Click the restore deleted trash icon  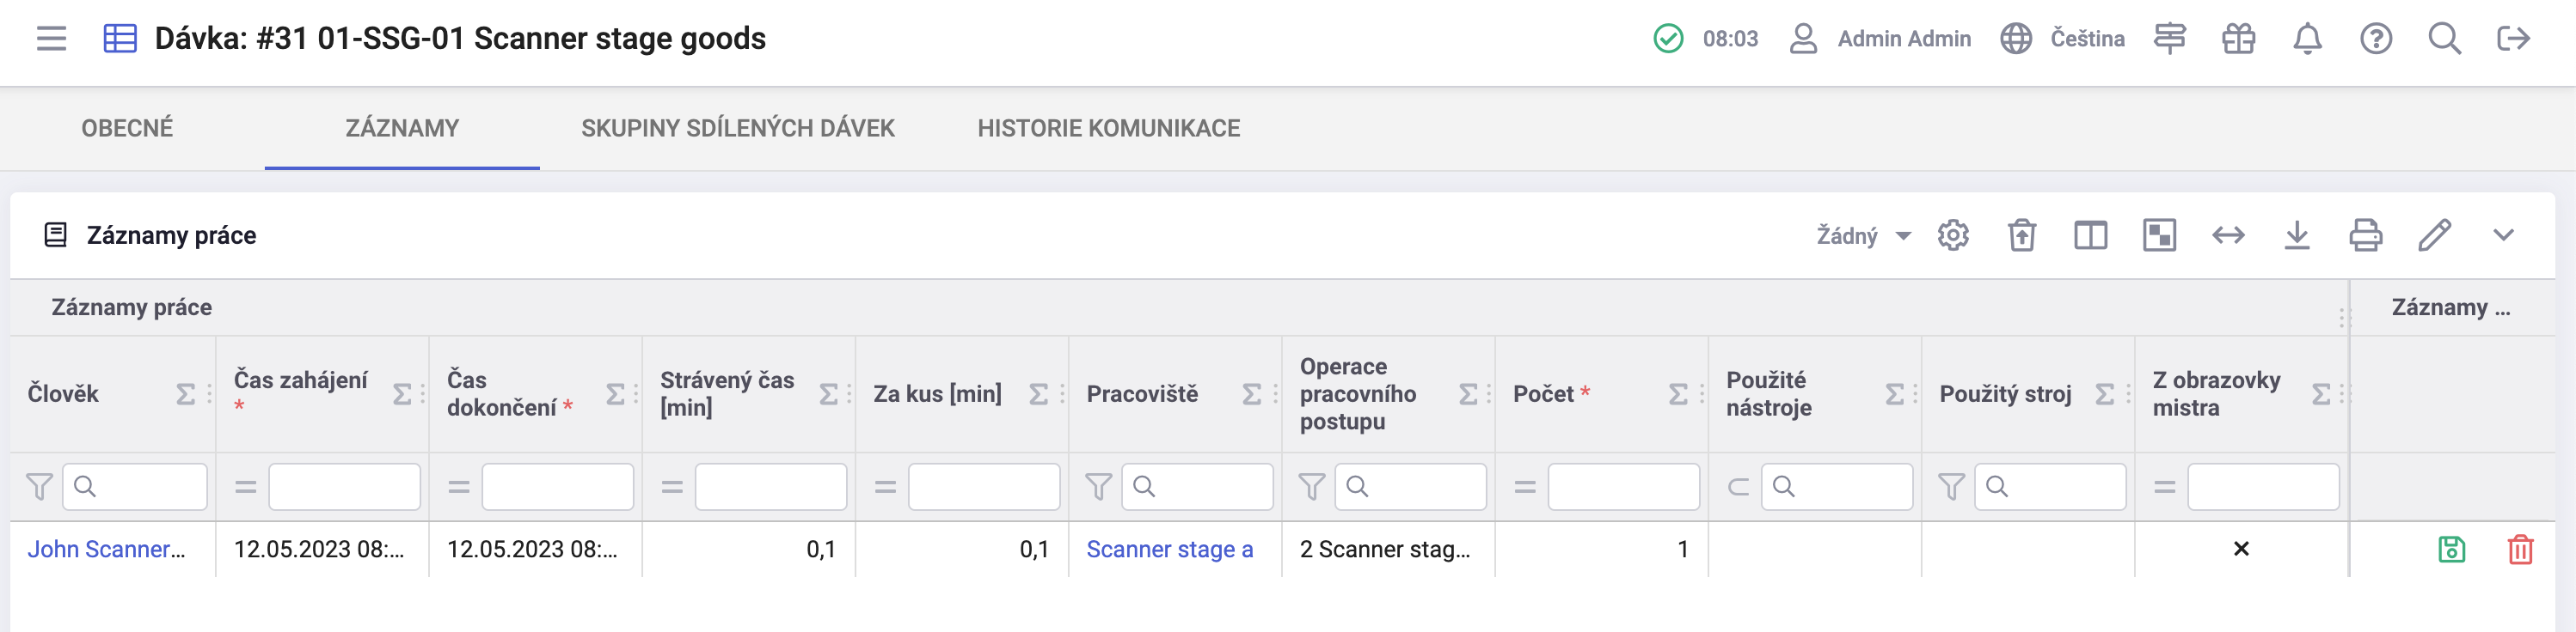[x=2022, y=235]
